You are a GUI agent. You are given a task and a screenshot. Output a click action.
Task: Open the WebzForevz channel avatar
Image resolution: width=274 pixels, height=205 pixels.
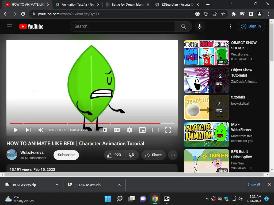12,155
